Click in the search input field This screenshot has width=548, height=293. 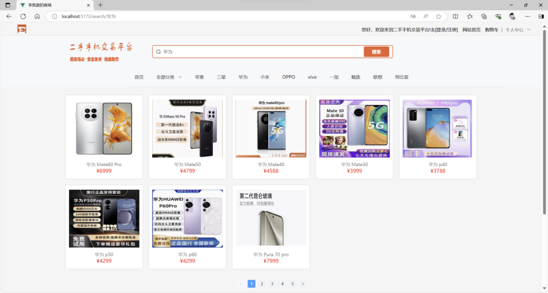pyautogui.click(x=262, y=52)
